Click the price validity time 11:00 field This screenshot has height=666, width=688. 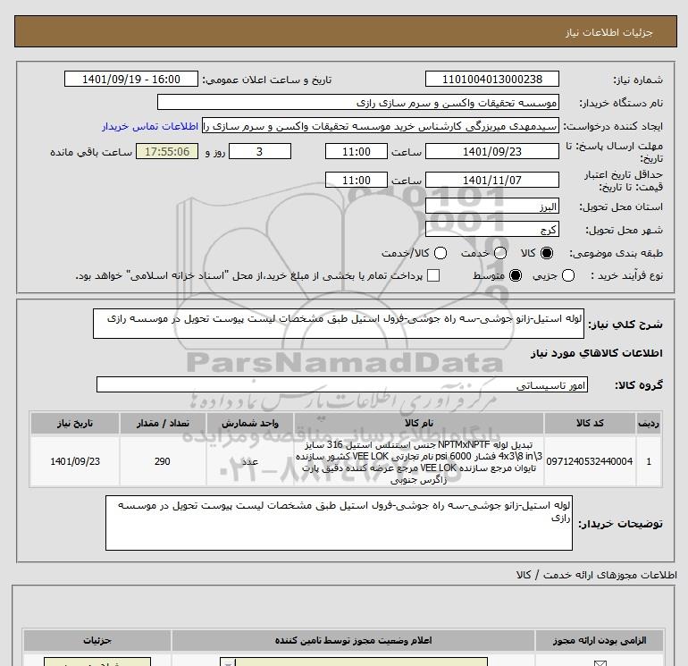[357, 180]
